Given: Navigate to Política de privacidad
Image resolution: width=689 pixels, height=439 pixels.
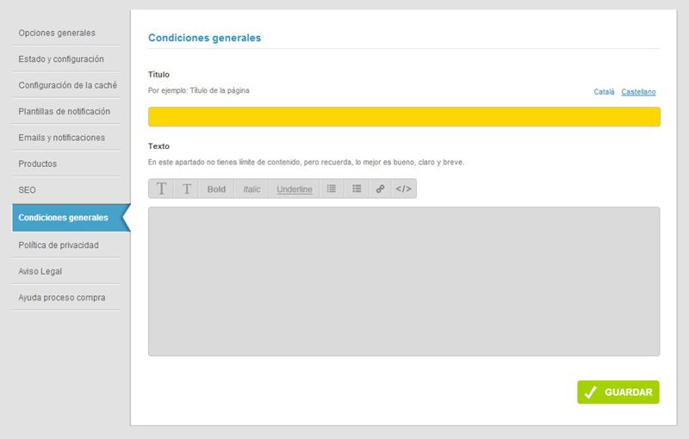Looking at the screenshot, I should tap(59, 245).
